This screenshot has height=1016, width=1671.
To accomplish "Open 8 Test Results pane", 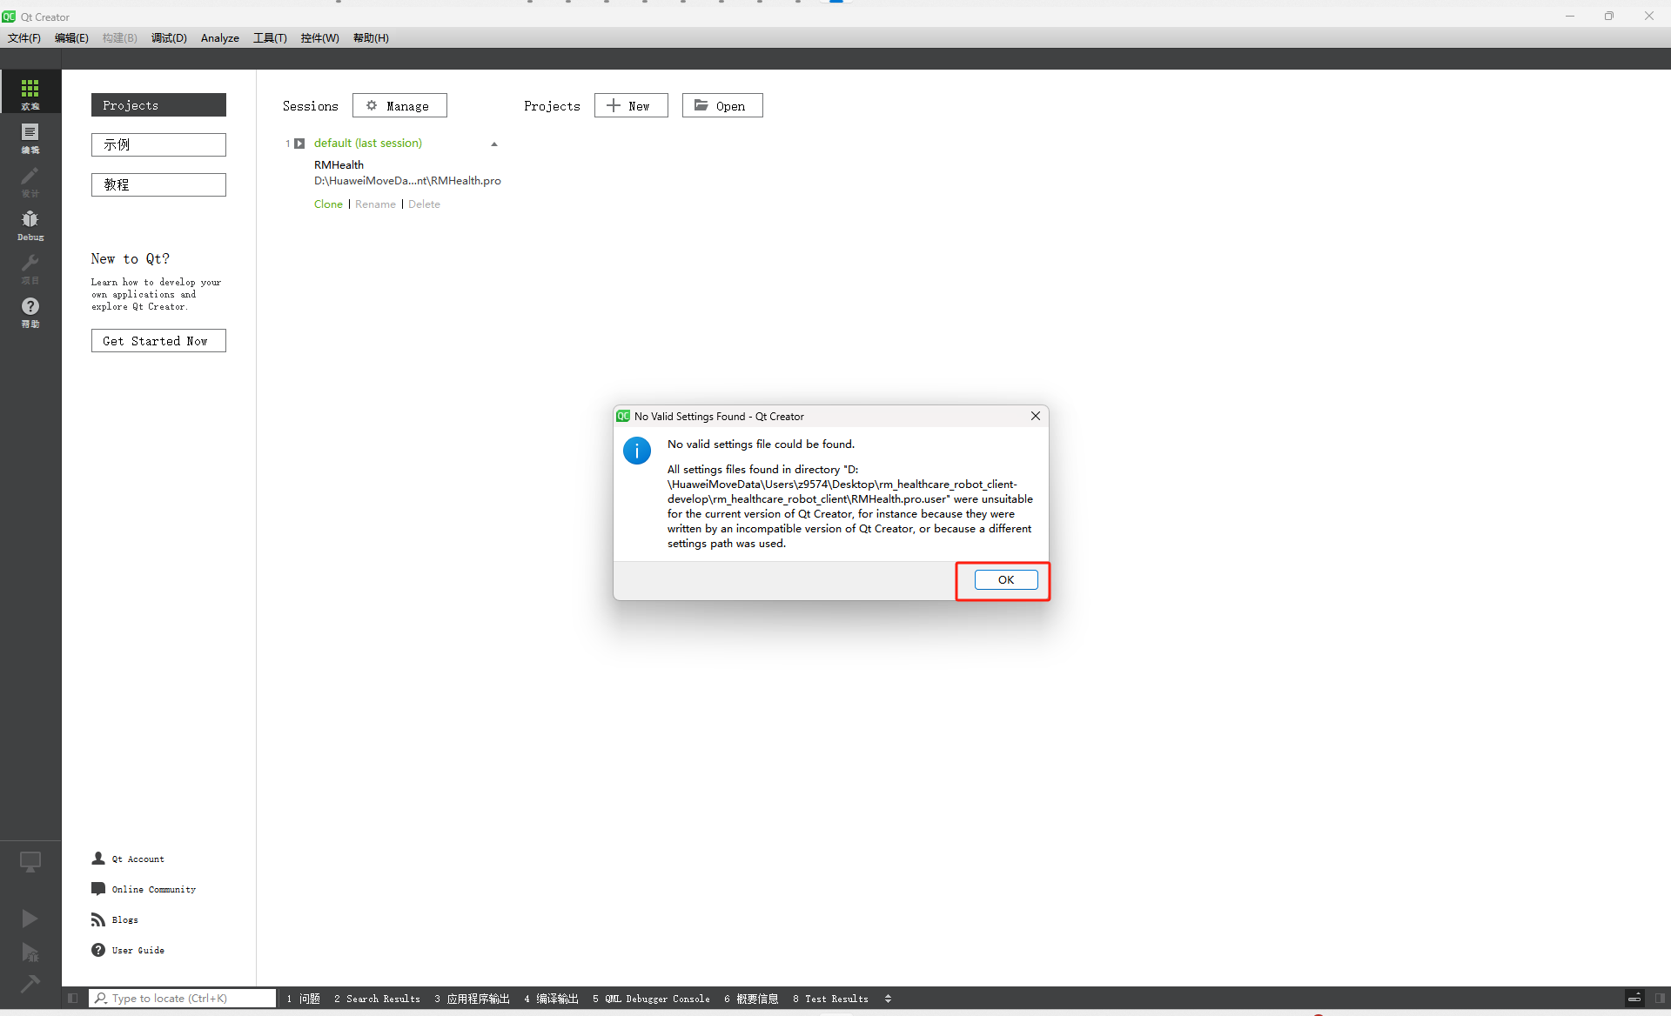I will click(831, 999).
